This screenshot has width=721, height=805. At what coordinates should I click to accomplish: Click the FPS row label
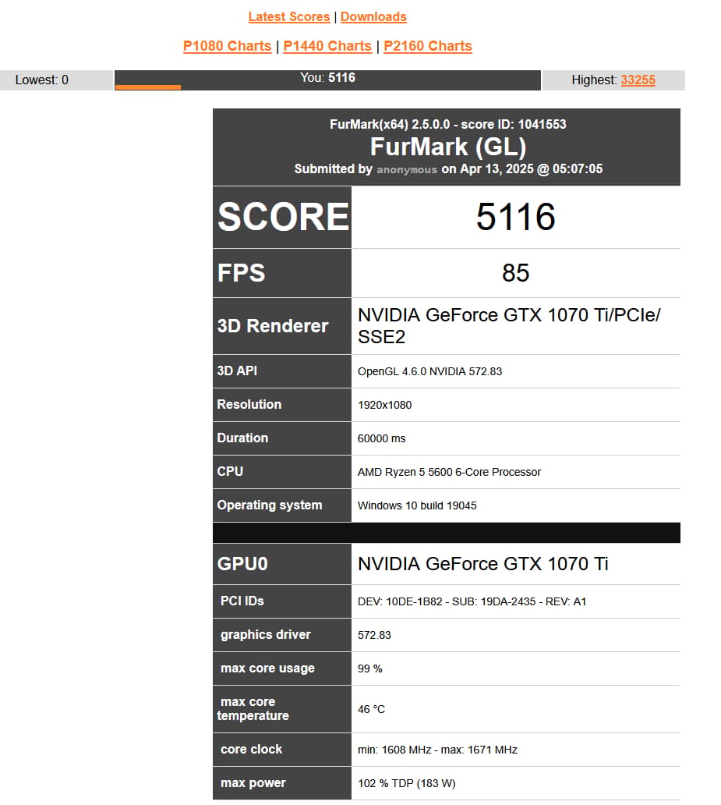point(241,272)
